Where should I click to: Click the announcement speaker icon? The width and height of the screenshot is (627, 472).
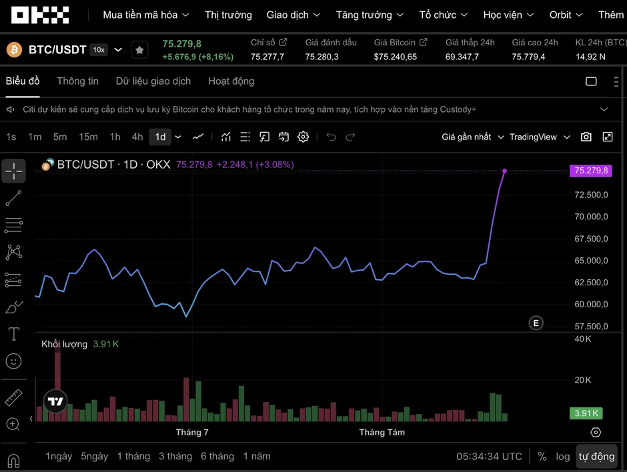(11, 109)
